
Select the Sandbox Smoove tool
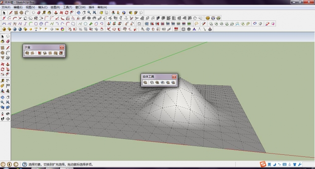[x=39, y=53]
